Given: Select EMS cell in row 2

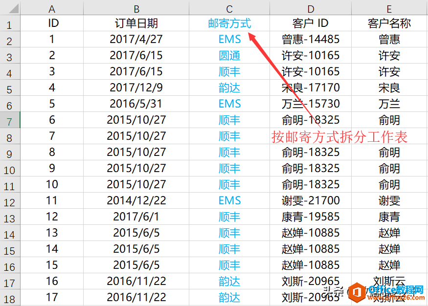Looking at the screenshot, I should [229, 39].
